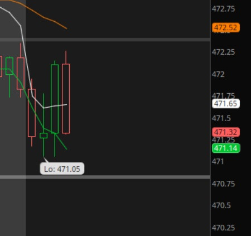Click the 470.25 axis price tick
Viewport: 251px width, 236px height.
tap(223, 228)
